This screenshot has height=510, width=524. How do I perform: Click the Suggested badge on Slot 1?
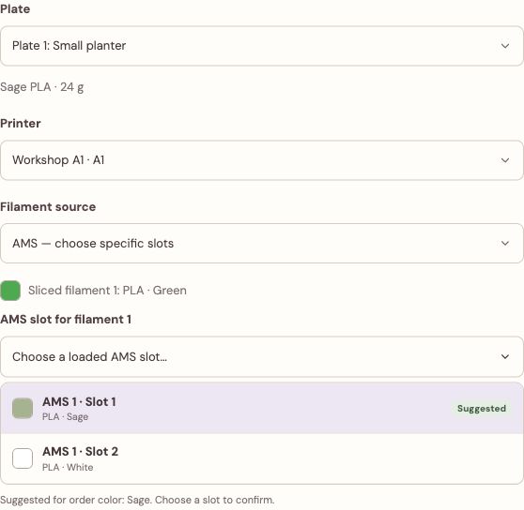[x=482, y=408]
